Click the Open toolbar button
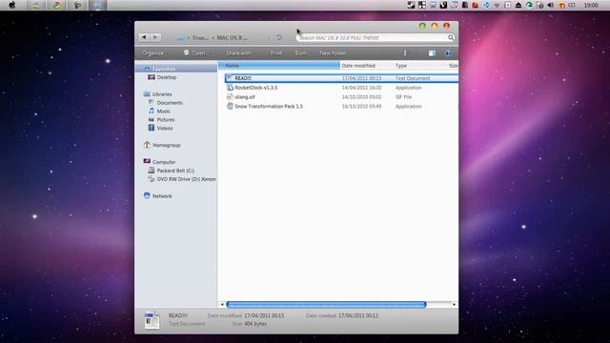610x343 pixels. click(x=194, y=53)
